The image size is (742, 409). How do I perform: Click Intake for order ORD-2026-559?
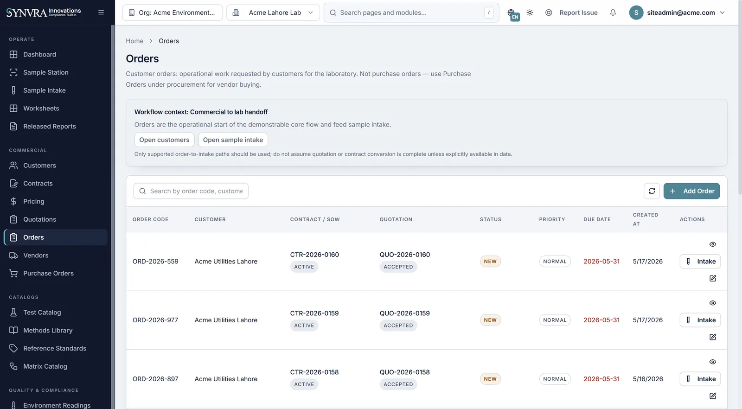[x=700, y=262]
